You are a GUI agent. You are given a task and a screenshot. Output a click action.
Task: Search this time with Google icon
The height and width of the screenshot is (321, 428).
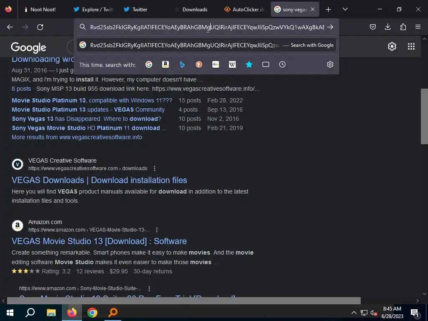point(149,64)
